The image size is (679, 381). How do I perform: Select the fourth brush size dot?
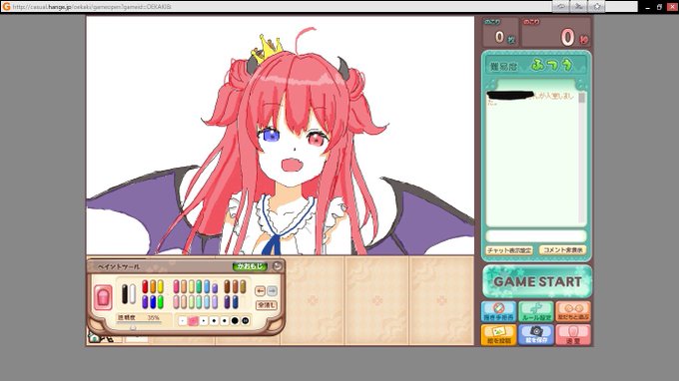click(214, 321)
